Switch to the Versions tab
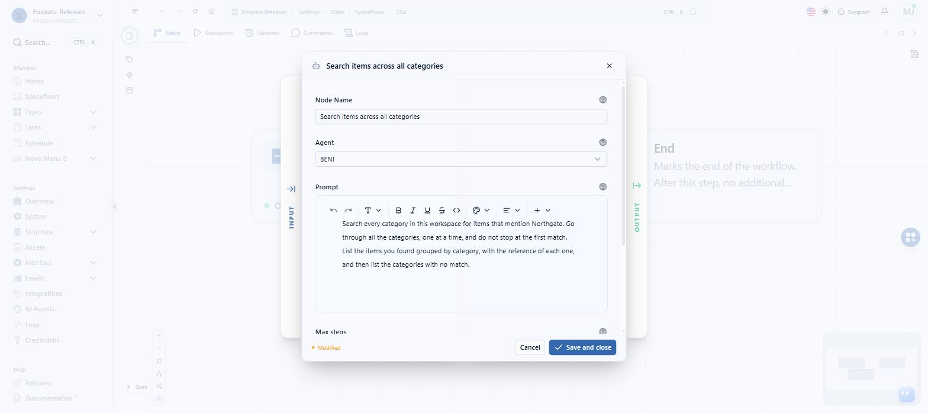Screen dimensions: 928x413 coord(262,33)
